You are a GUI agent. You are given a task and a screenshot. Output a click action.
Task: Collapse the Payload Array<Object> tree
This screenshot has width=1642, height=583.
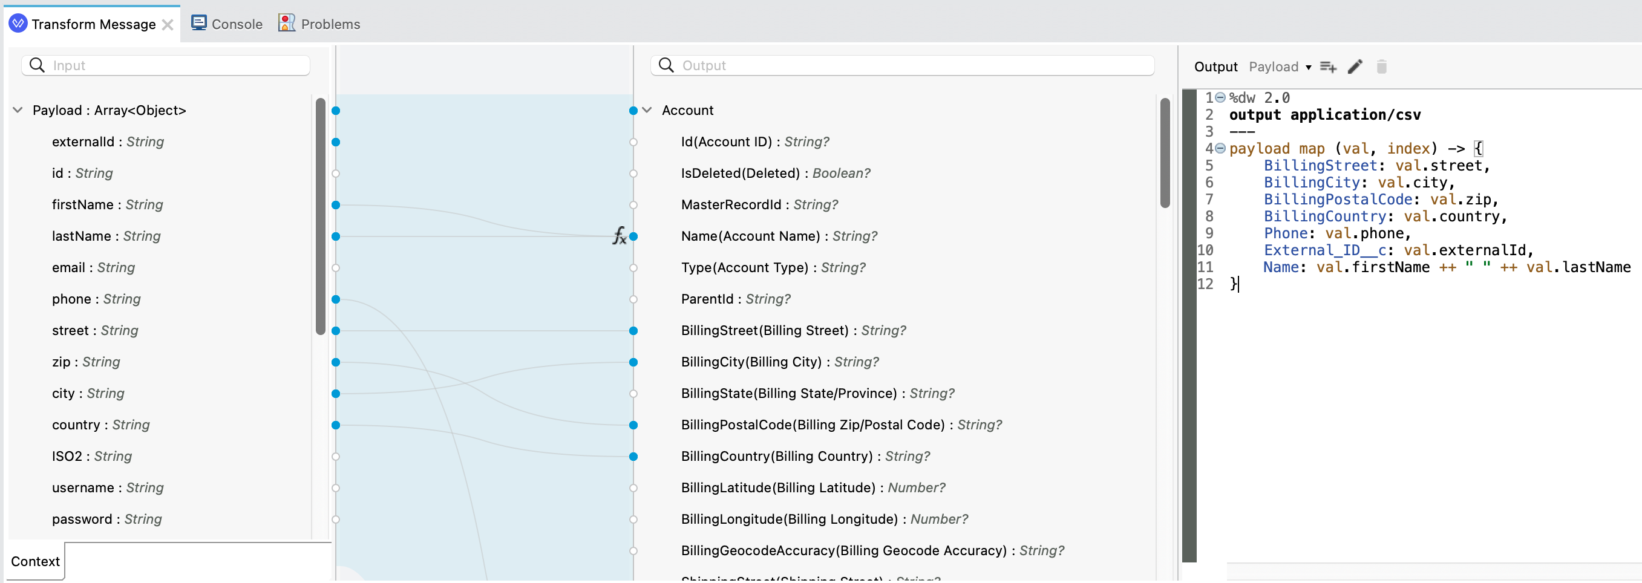pos(17,109)
